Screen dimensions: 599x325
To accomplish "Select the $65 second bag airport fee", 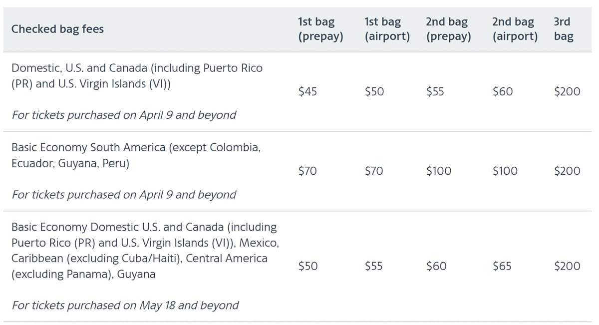I will [502, 267].
